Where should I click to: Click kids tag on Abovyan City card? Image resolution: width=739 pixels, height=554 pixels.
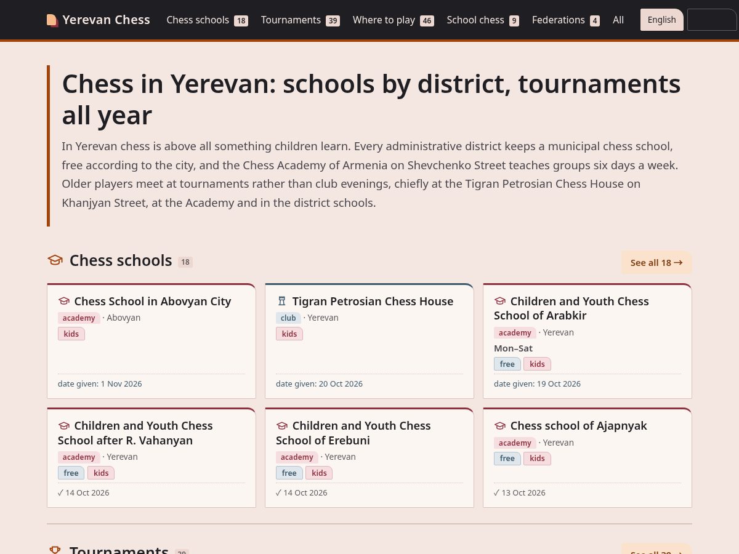point(71,334)
